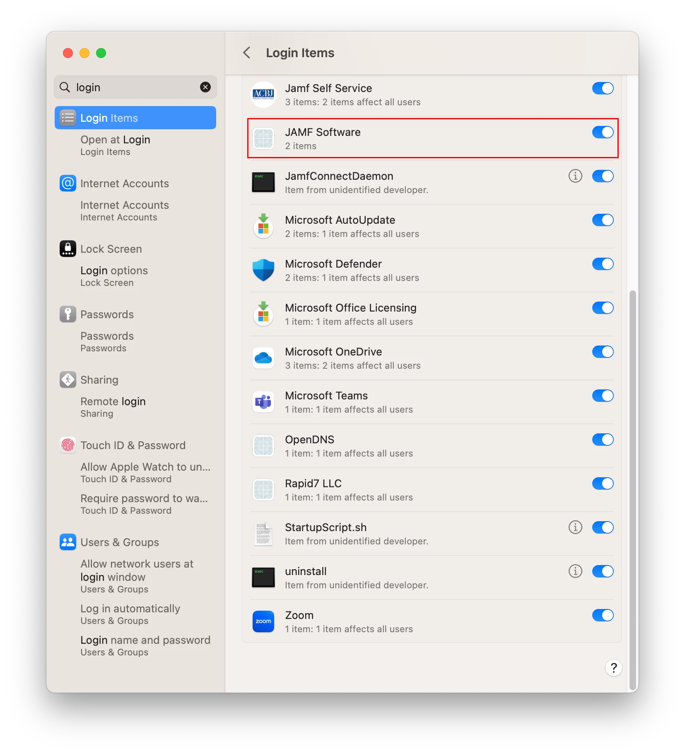This screenshot has width=685, height=754.
Task: Click the search magnifier icon
Action: [x=65, y=87]
